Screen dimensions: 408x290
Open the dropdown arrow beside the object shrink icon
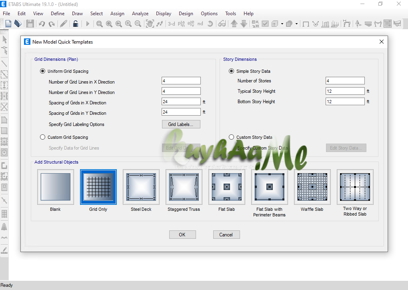click(296, 24)
